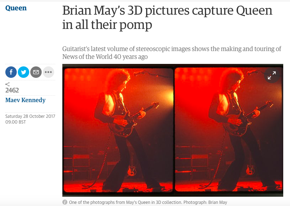Viewport: 290px width, 206px height.
Task: Click the photo caption text
Action: (x=148, y=202)
